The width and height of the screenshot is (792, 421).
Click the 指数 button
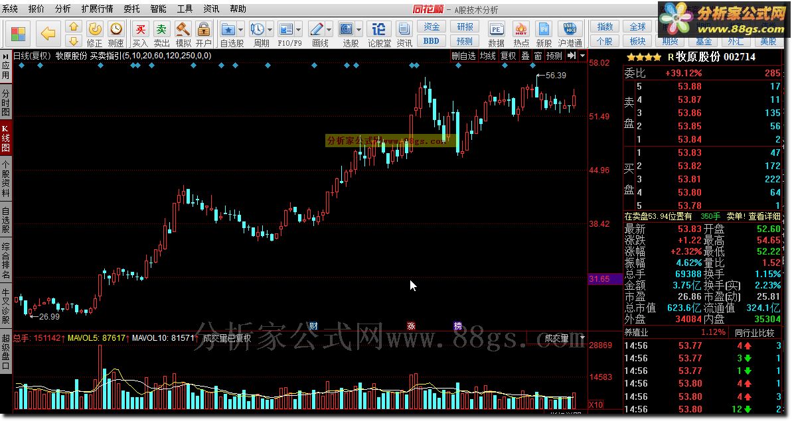(605, 27)
